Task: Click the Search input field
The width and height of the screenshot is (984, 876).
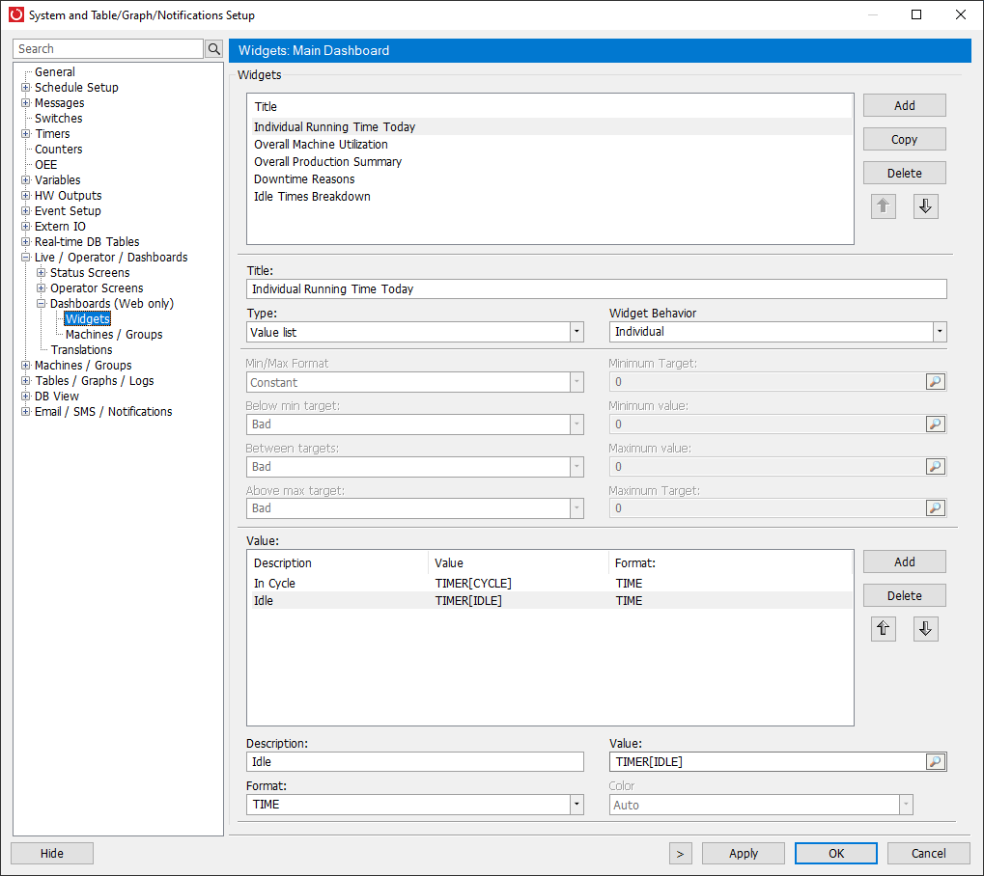Action: [108, 49]
